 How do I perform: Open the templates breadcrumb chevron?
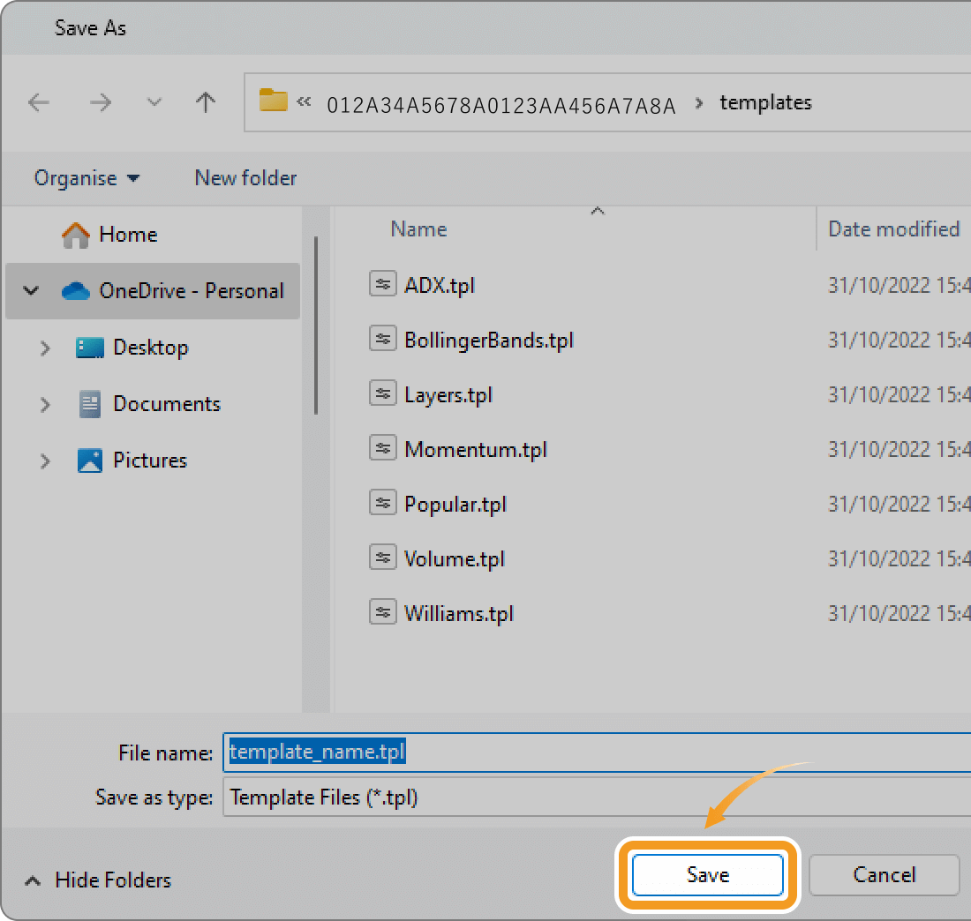coord(698,102)
